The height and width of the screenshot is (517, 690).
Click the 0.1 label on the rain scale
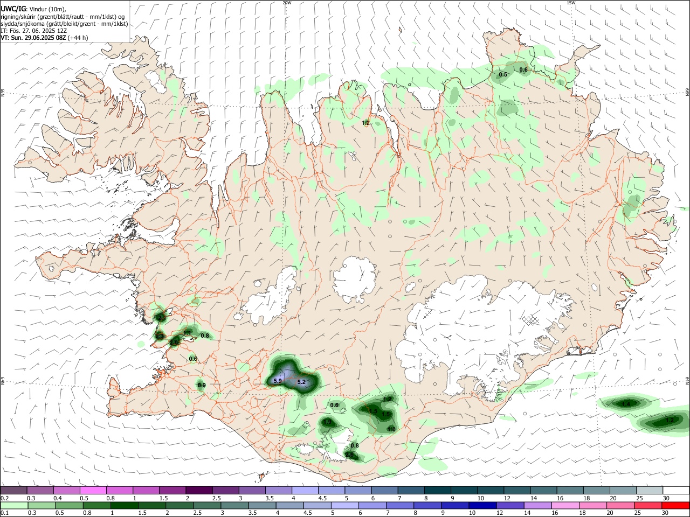point(4,513)
